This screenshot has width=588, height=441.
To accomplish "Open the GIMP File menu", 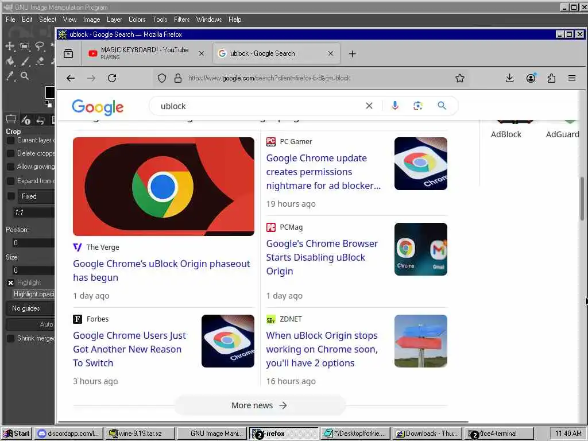I will pyautogui.click(x=10, y=20).
